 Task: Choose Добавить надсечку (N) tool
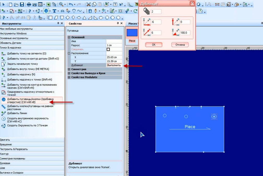pos(21,74)
